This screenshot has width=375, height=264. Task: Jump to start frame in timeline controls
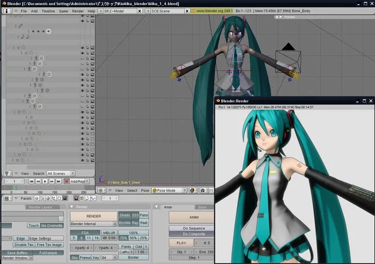(31, 182)
